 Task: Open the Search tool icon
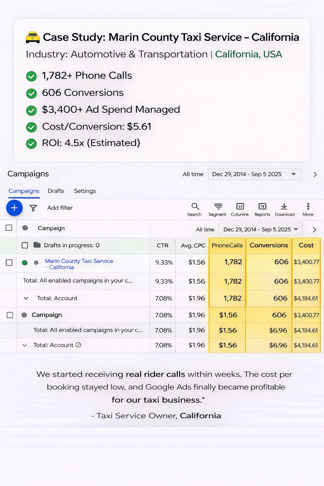[x=195, y=207]
